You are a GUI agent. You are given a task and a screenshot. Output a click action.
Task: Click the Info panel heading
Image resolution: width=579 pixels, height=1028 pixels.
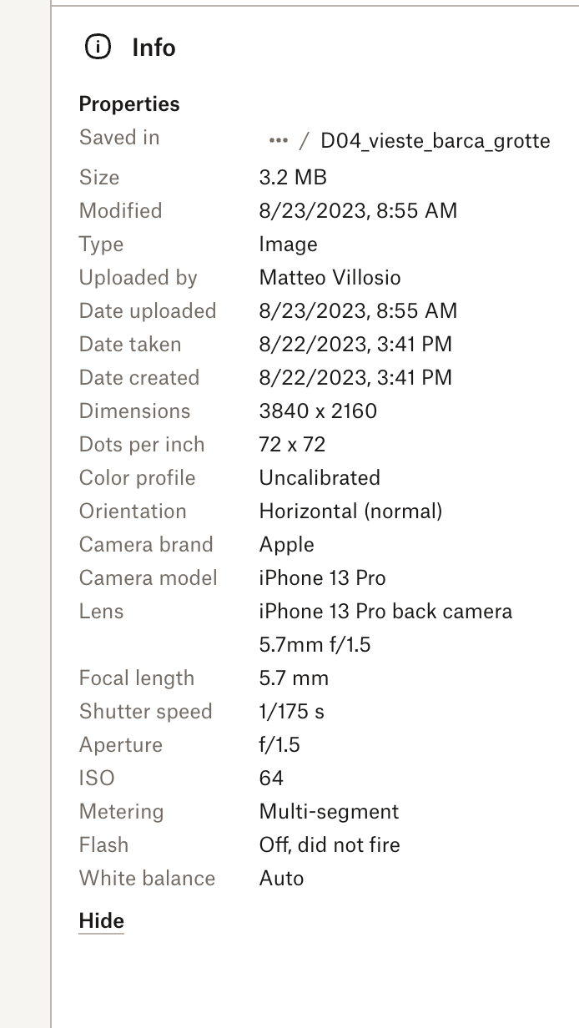(154, 48)
